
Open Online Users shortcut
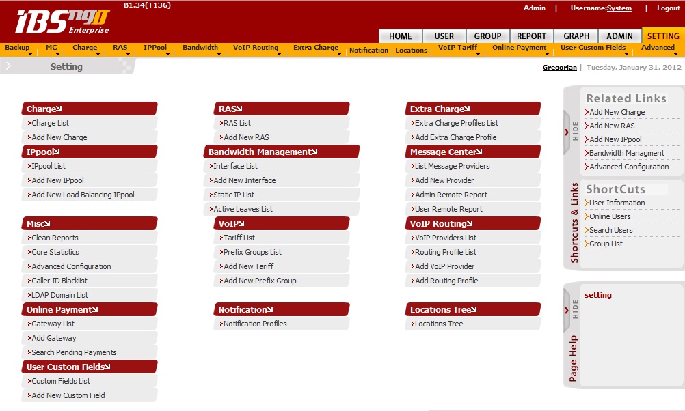(x=610, y=216)
